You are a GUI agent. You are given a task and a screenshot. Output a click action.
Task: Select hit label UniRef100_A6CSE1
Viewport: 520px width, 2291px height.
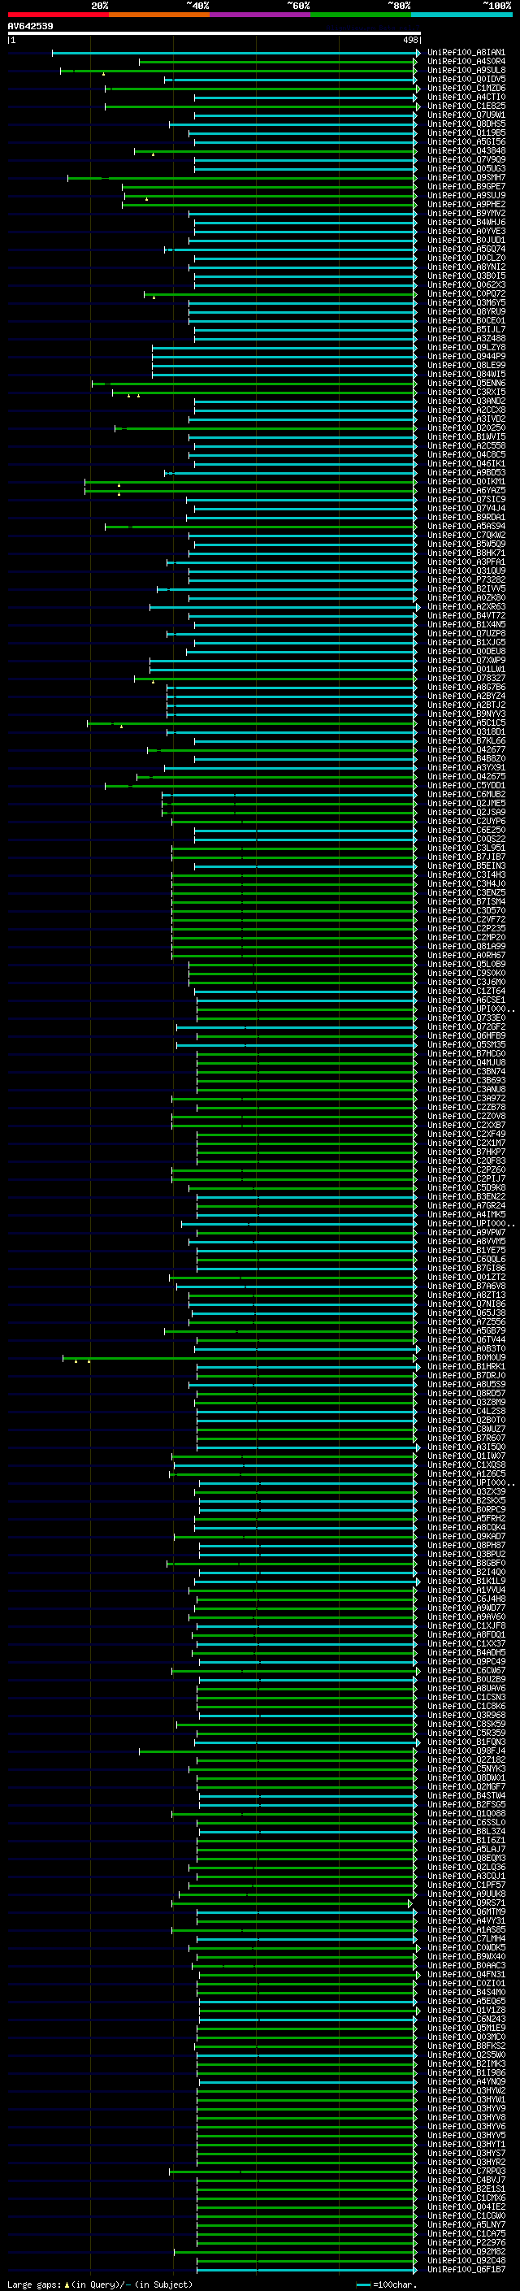[x=466, y=1000]
